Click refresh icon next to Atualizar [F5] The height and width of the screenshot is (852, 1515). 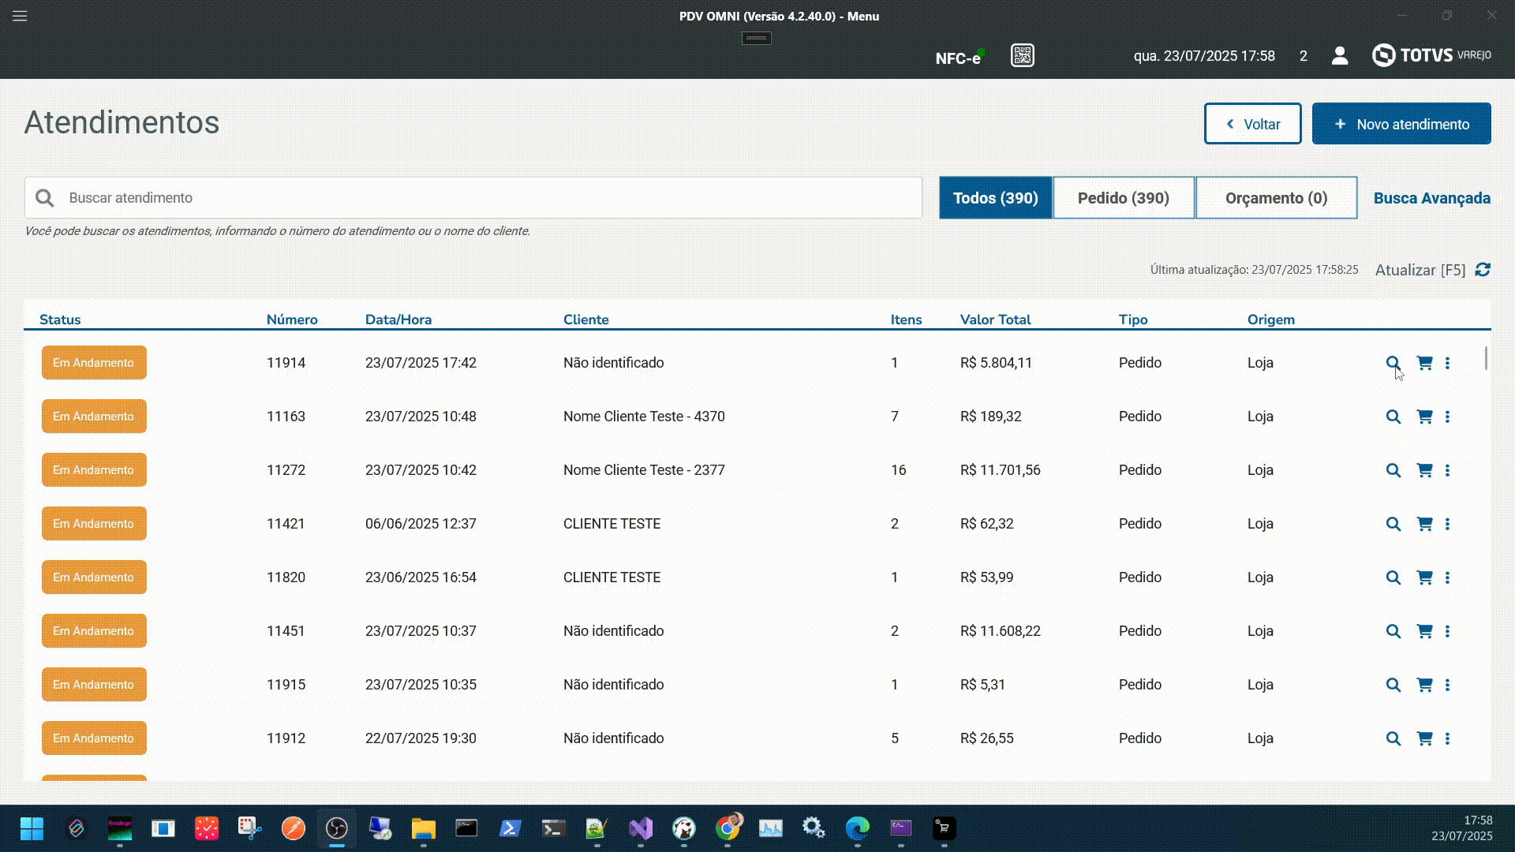pyautogui.click(x=1483, y=270)
